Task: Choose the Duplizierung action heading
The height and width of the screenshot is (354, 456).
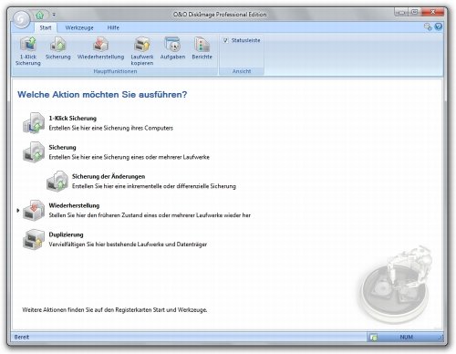Action: 66,234
